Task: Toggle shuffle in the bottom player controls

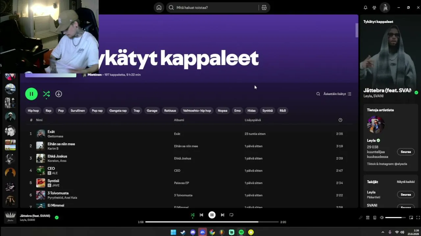Action: point(192,215)
